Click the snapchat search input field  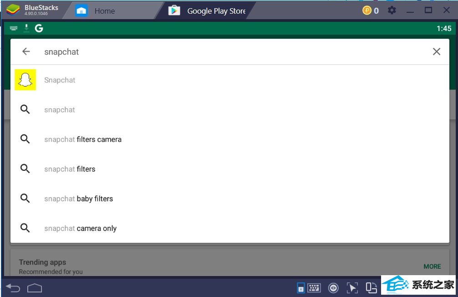(x=231, y=52)
